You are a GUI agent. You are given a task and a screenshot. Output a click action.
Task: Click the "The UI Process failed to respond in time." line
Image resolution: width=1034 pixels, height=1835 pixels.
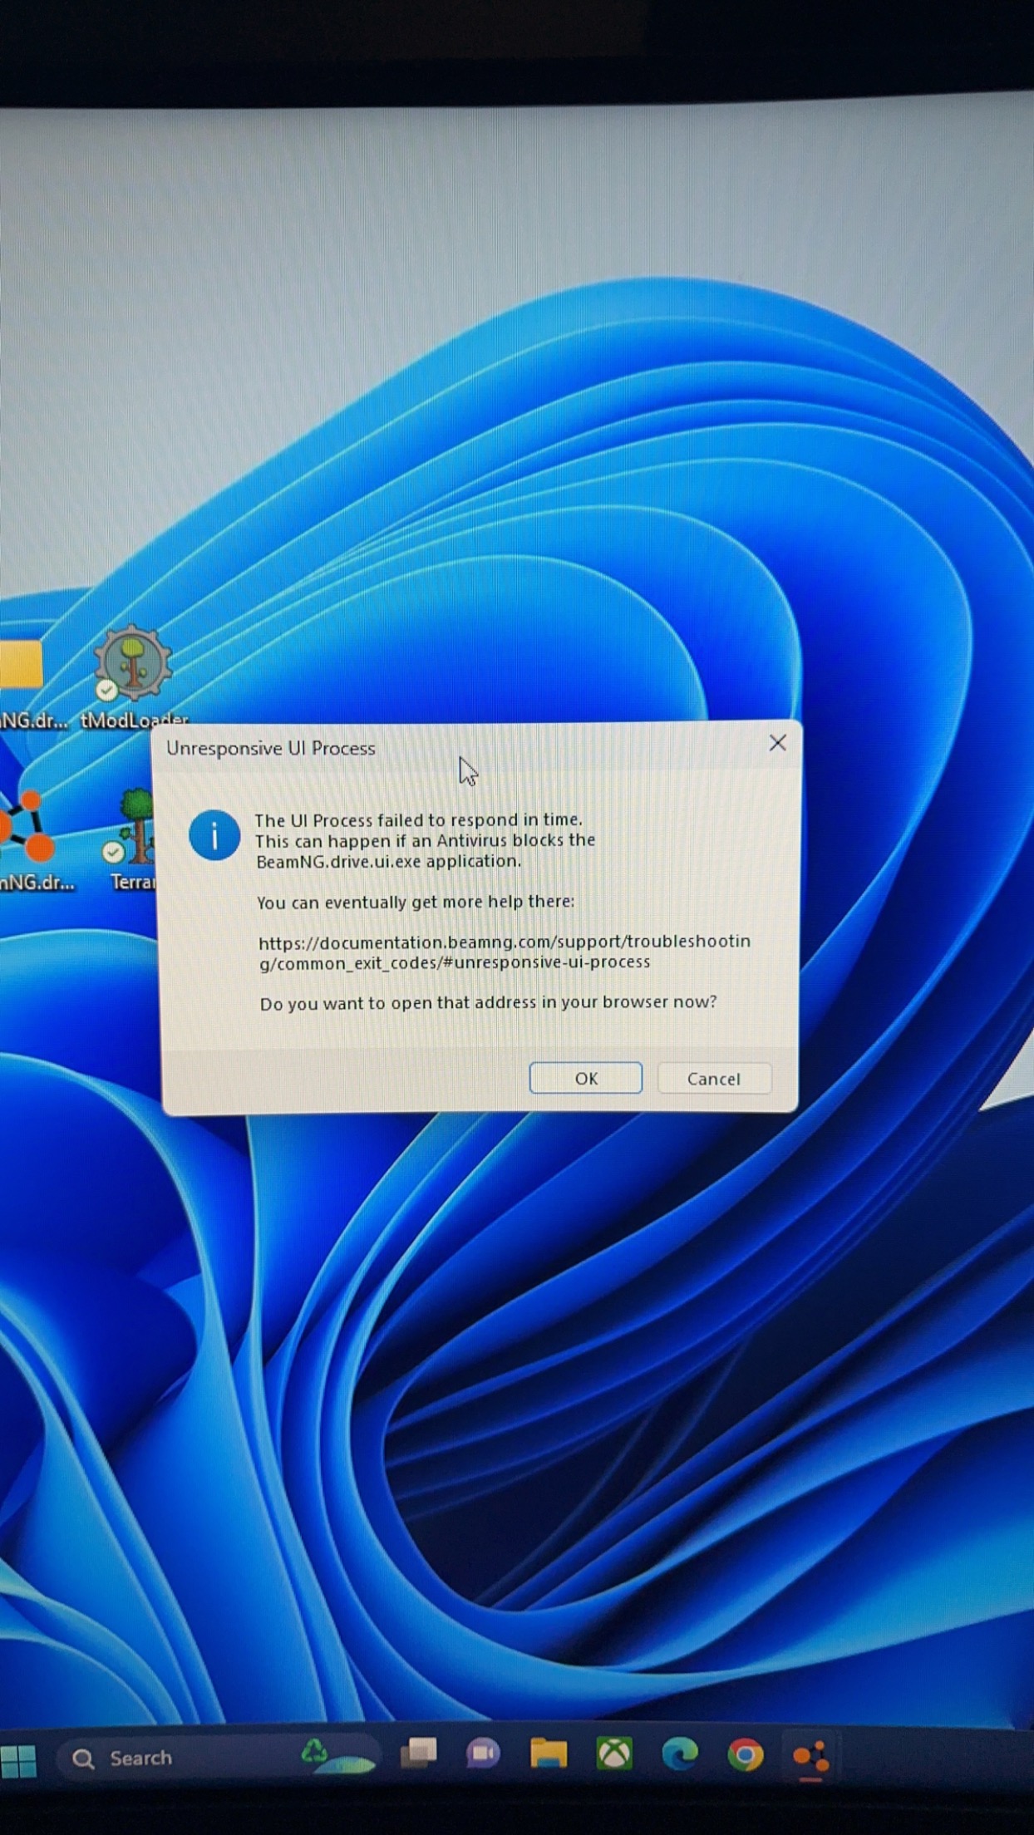(418, 819)
